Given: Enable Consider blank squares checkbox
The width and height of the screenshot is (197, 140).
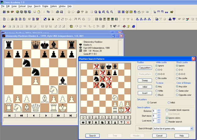Looking at the screenshot, I should pyautogui.click(x=178, y=110).
